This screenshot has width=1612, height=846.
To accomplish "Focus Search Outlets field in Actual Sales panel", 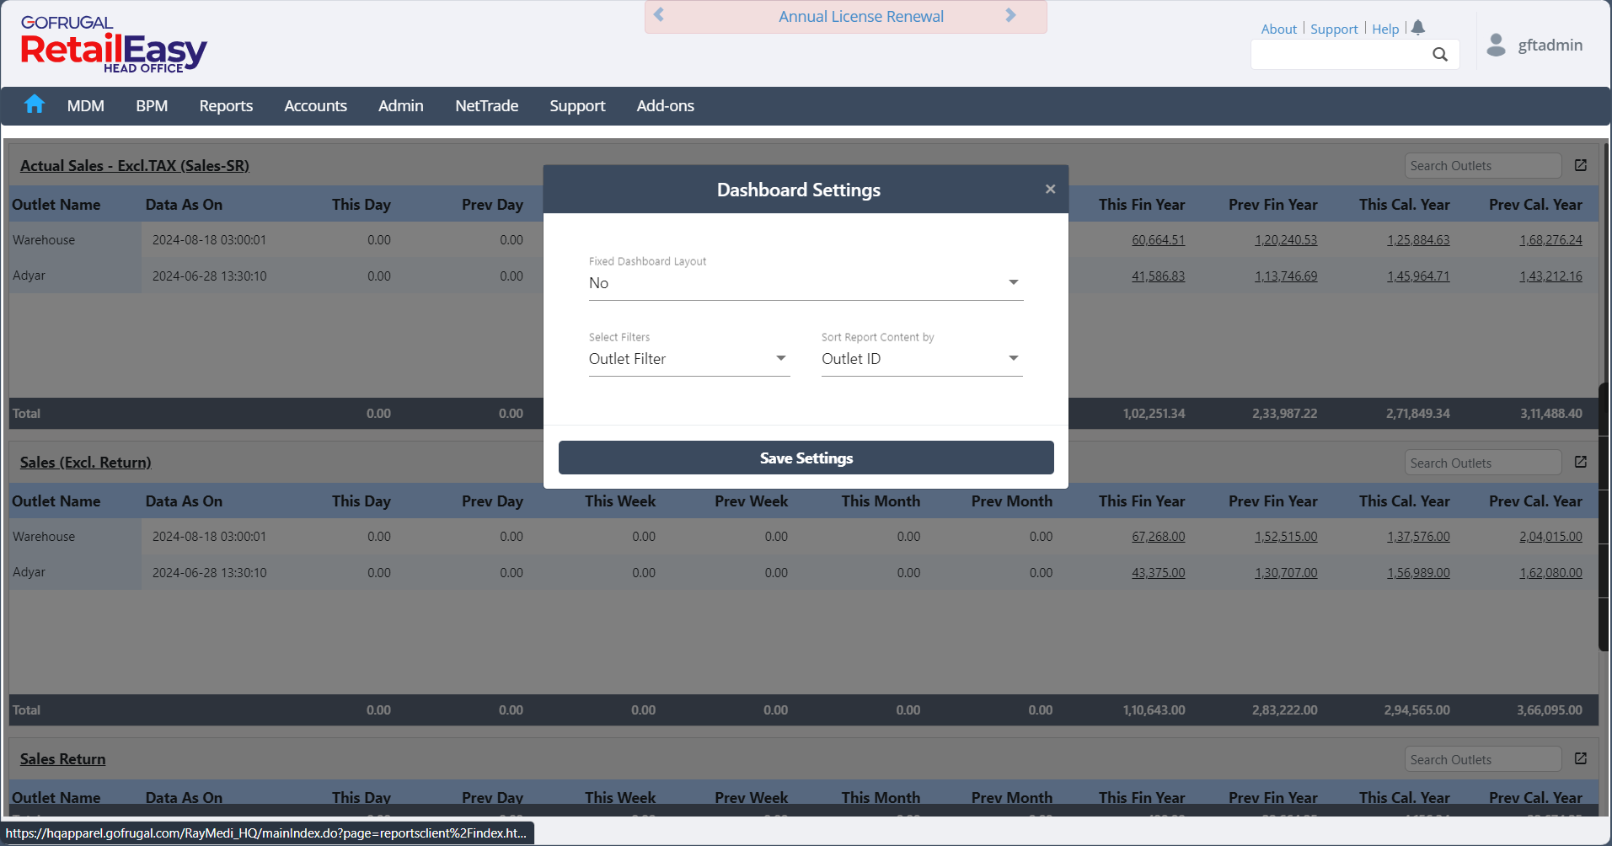I will [1483, 166].
